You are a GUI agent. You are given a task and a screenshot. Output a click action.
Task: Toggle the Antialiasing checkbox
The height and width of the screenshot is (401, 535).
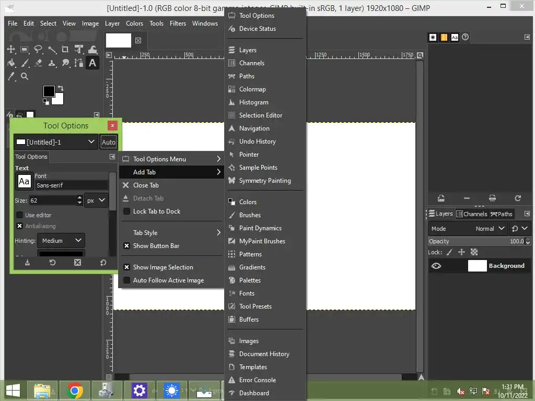[19, 226]
